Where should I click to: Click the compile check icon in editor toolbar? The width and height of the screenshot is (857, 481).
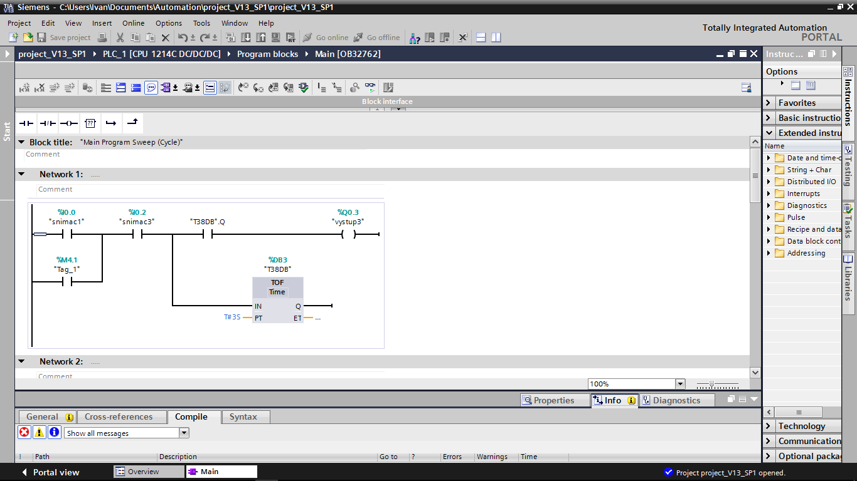click(304, 88)
